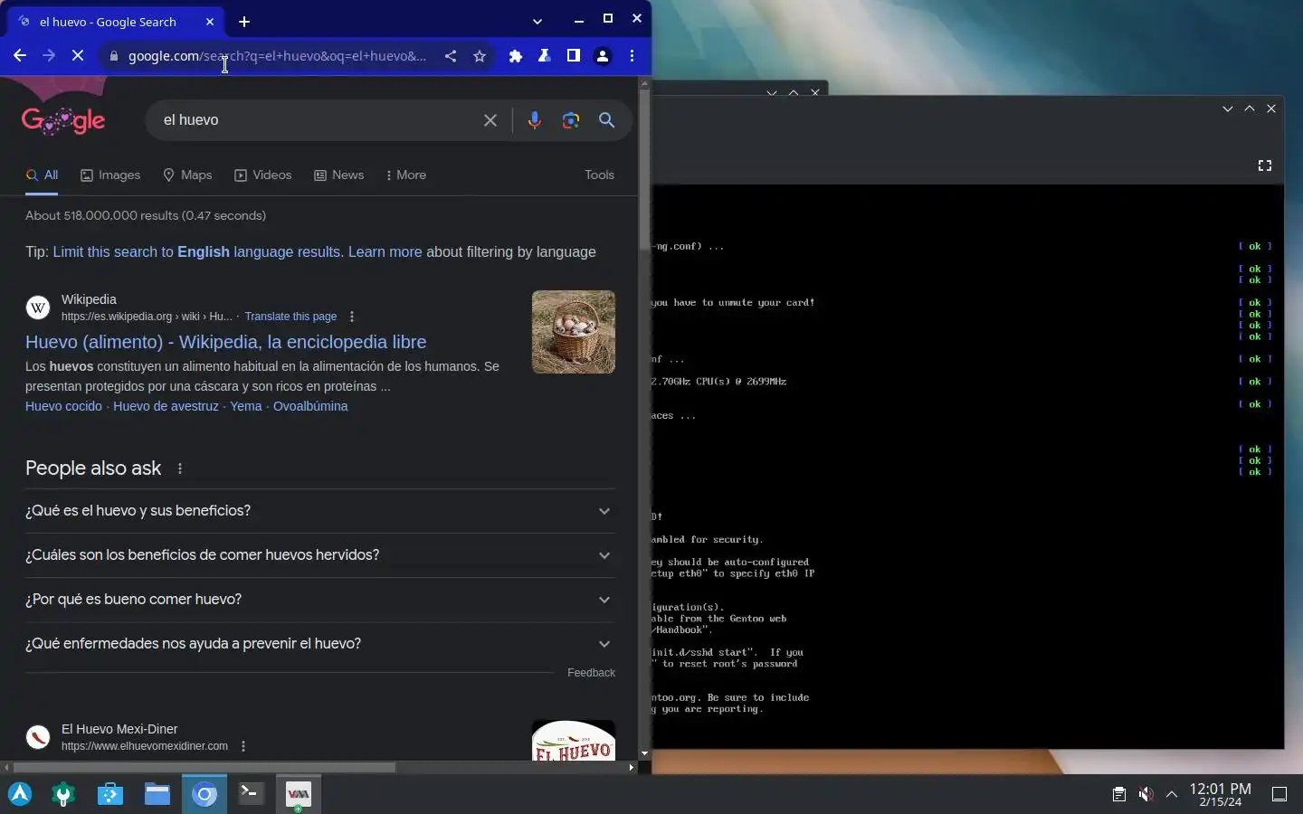The height and width of the screenshot is (814, 1303).
Task: Limit this search to English results
Action: click(196, 252)
